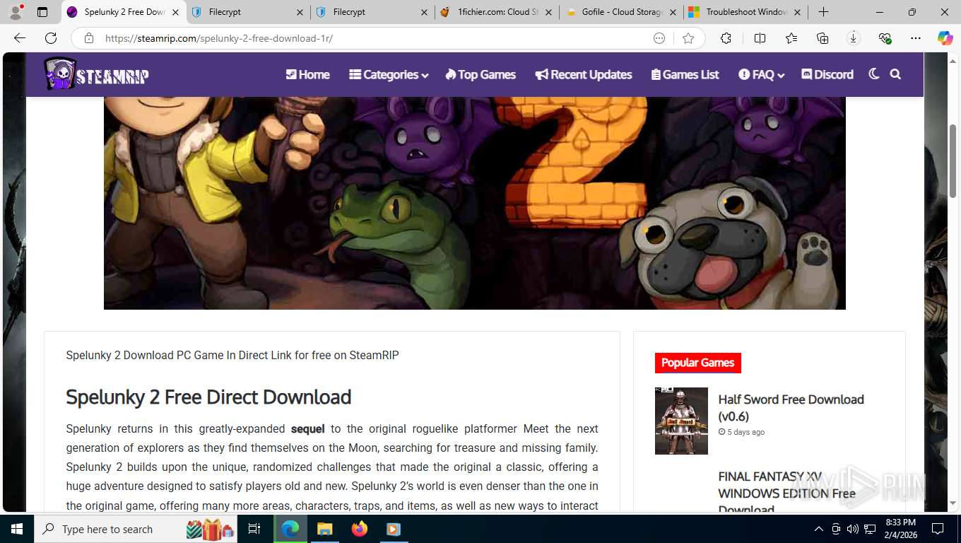
Task: Show hidden system tray icons
Action: click(819, 529)
